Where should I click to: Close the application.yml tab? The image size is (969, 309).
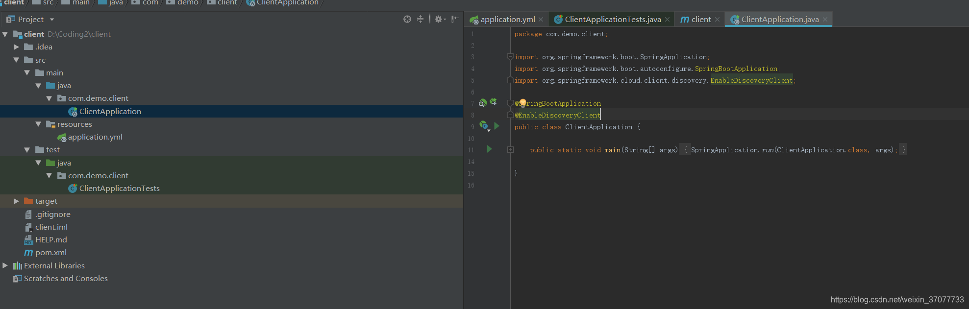coord(541,20)
